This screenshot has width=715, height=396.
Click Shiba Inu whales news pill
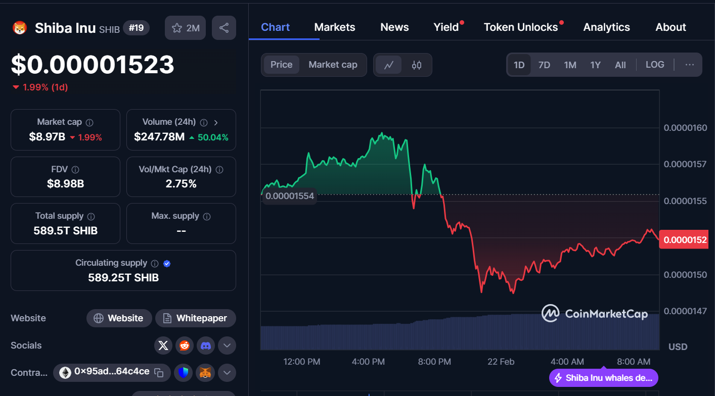point(604,378)
